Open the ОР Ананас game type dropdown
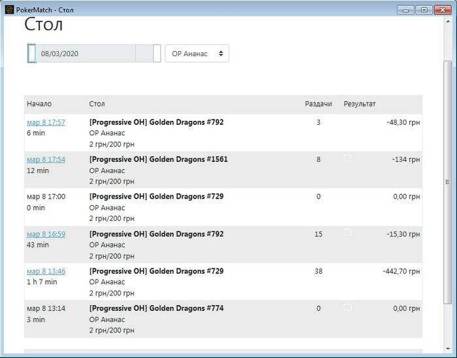 pos(197,54)
